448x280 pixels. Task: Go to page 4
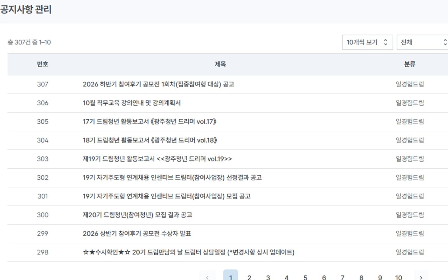(287, 277)
